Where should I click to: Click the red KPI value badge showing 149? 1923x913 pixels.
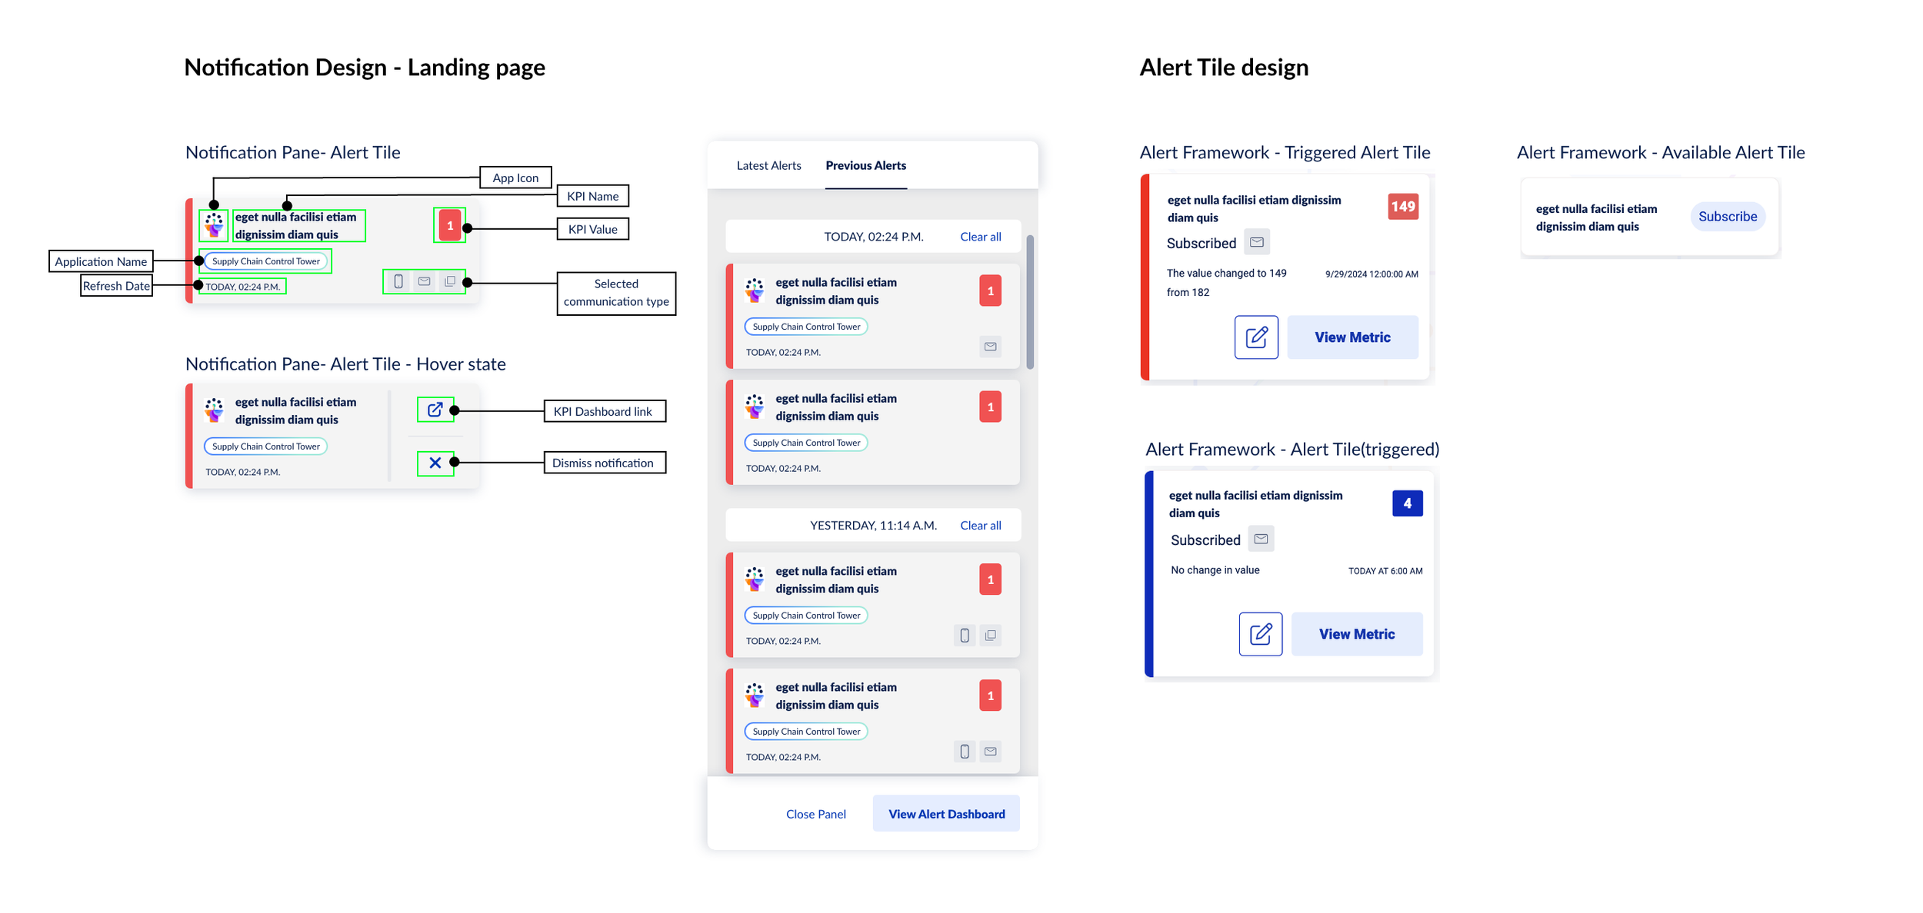click(x=1403, y=206)
